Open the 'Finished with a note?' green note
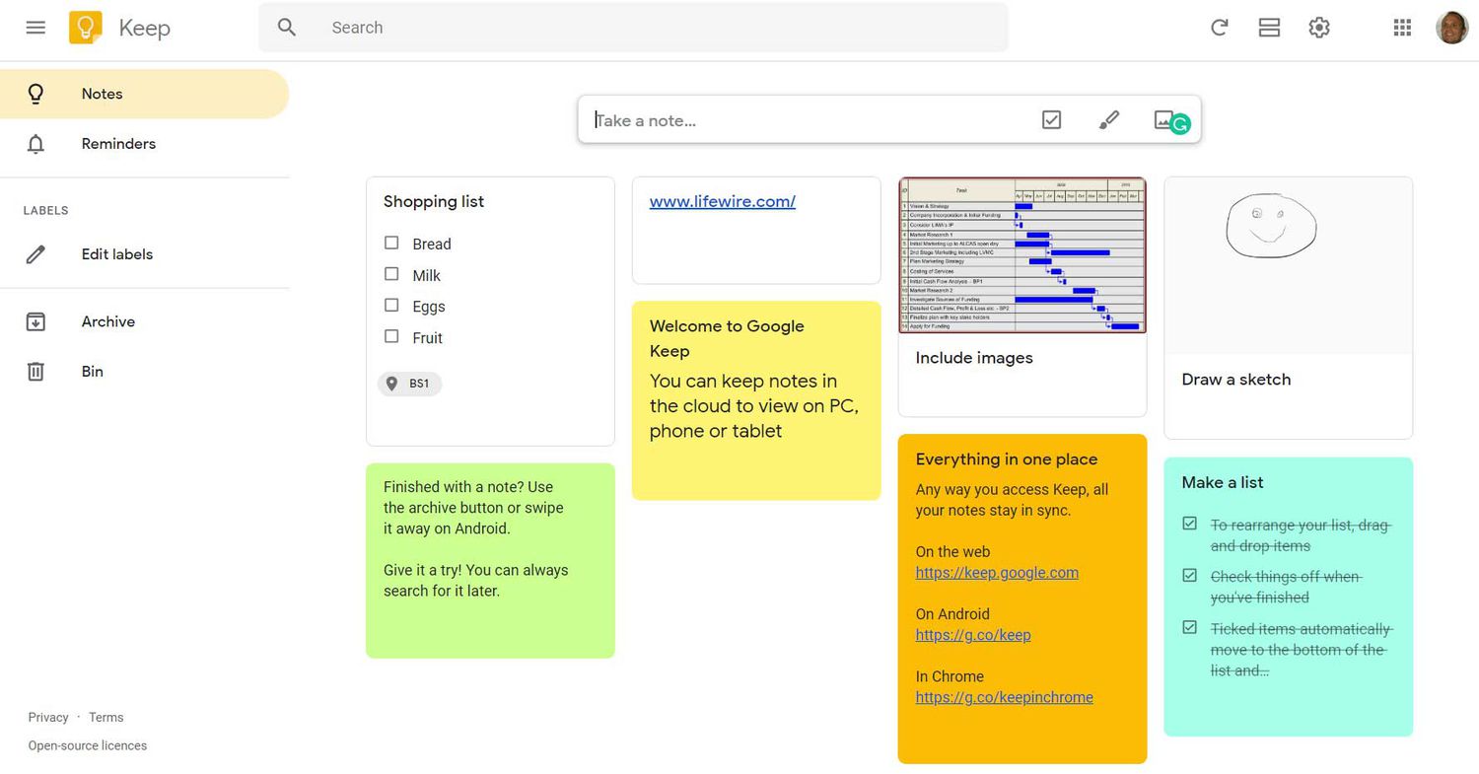Image resolution: width=1479 pixels, height=774 pixels. 490,560
